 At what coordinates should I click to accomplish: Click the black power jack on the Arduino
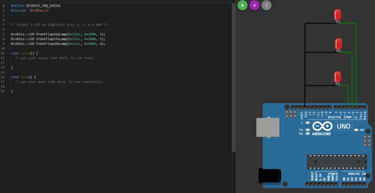point(269,175)
